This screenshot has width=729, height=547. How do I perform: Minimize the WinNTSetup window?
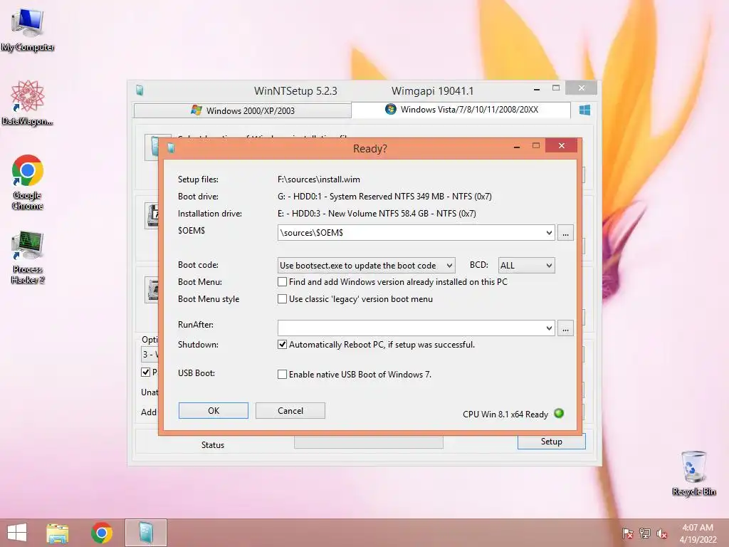tap(537, 88)
